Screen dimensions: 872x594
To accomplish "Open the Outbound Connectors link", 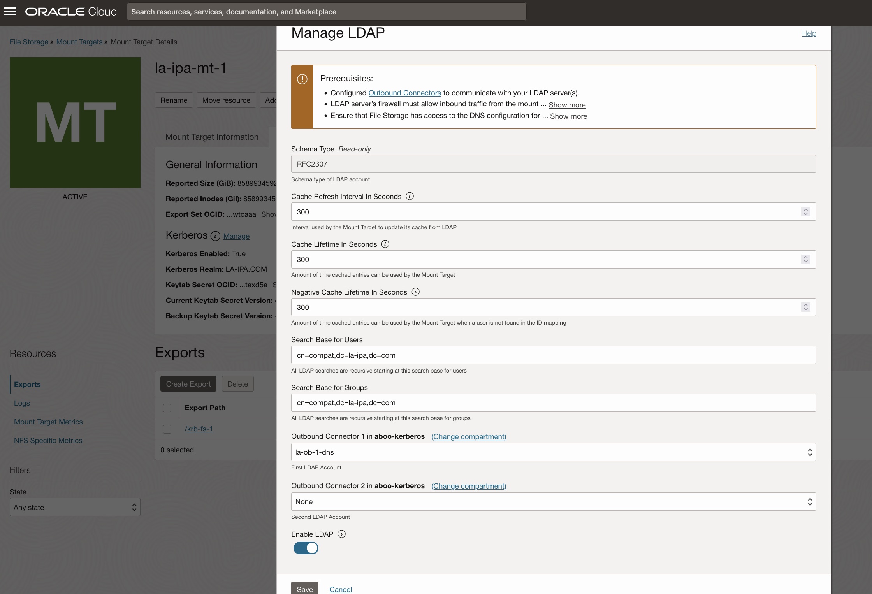I will pyautogui.click(x=405, y=93).
